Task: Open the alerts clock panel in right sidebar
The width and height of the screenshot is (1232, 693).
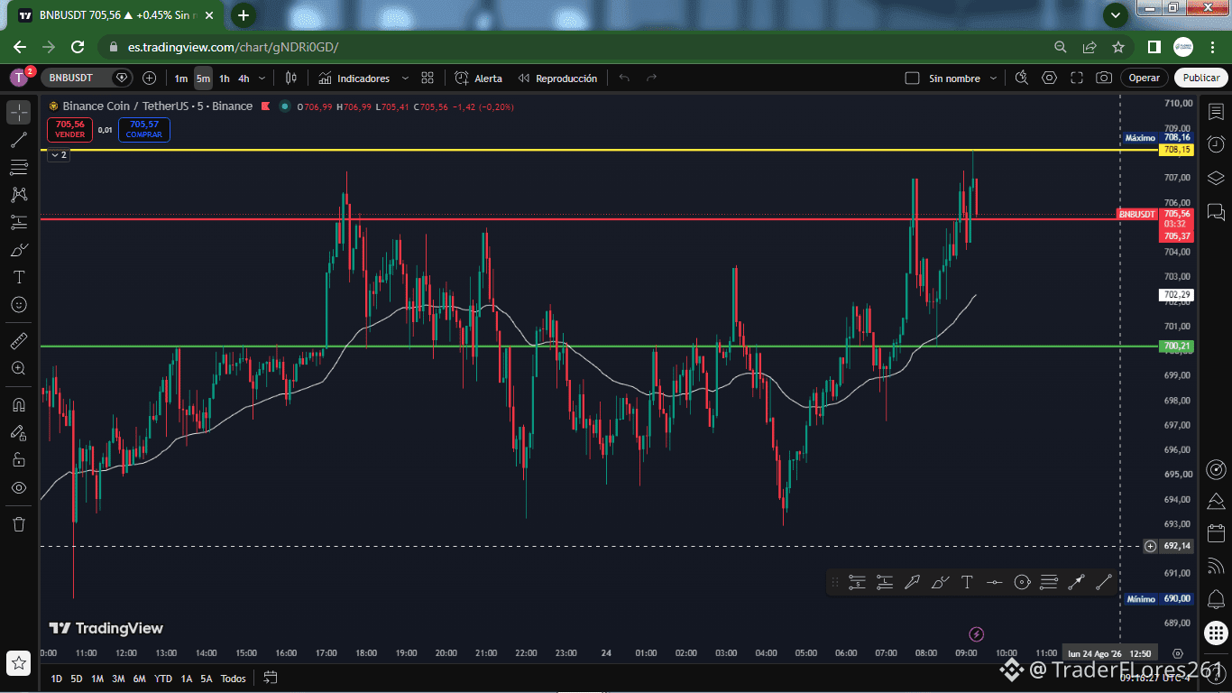Action: [x=1216, y=144]
